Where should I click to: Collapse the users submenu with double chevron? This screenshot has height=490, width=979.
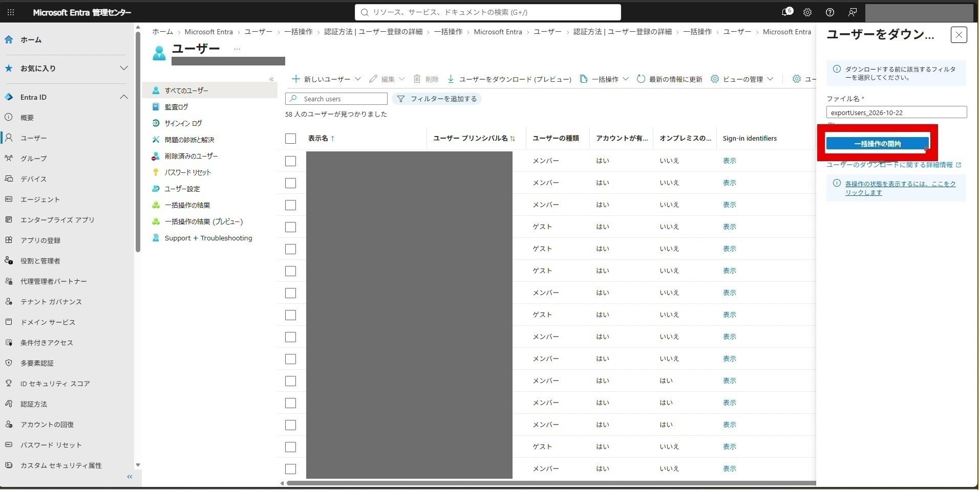tap(271, 79)
